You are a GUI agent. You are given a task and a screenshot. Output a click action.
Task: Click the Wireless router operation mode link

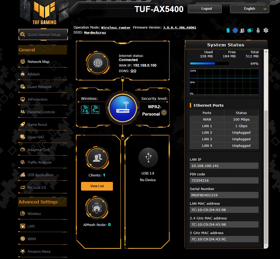coord(116,28)
